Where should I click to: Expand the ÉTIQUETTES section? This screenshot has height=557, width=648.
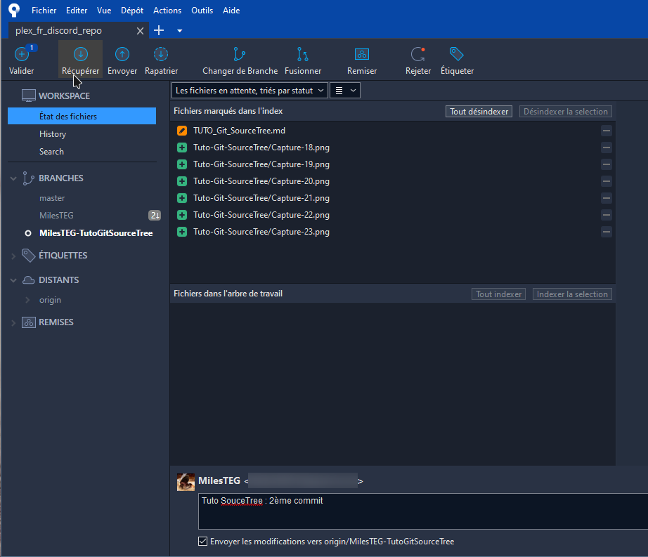point(13,256)
